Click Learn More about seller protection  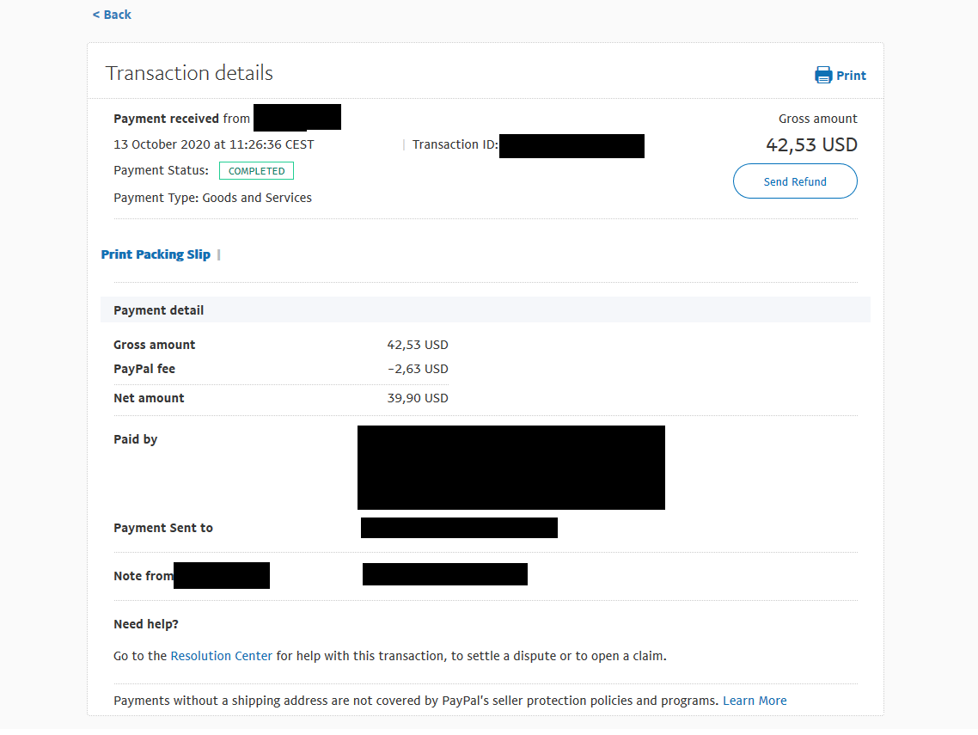pyautogui.click(x=755, y=701)
